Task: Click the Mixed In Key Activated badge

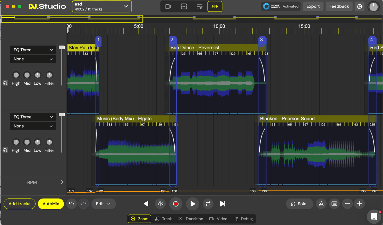Action: 281,6
